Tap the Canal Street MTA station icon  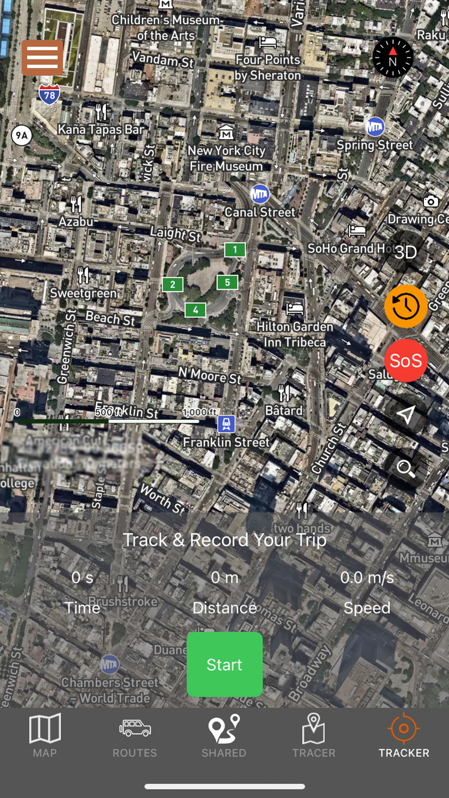pos(260,194)
